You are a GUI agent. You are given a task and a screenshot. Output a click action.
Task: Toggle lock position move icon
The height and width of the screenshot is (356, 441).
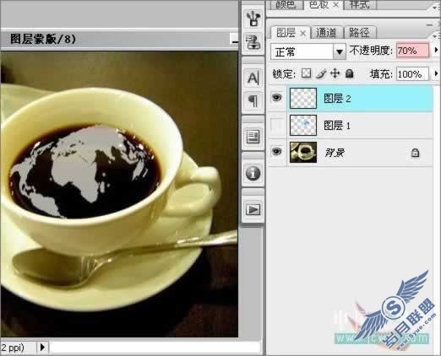[335, 73]
